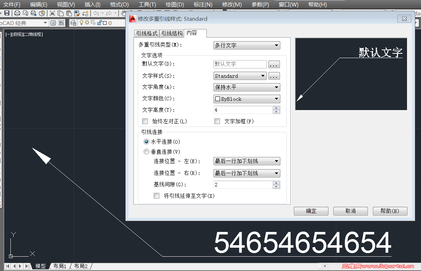Click the Plot (print) icon
The image size is (421, 271).
(x=17, y=13)
